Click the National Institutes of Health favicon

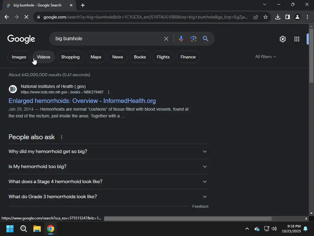[x=13, y=89]
